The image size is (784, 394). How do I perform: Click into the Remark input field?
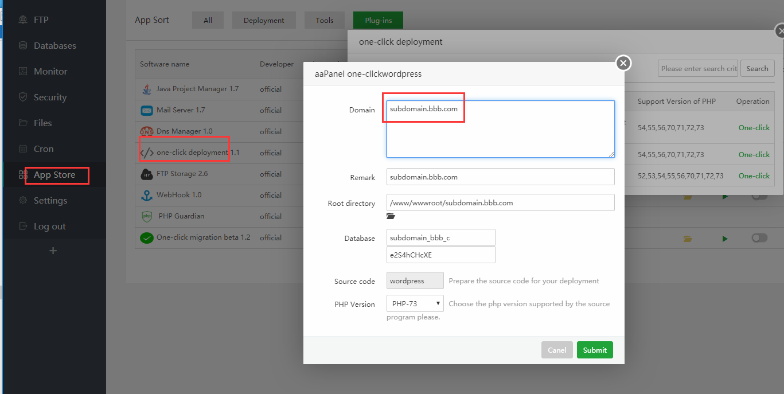click(500, 177)
